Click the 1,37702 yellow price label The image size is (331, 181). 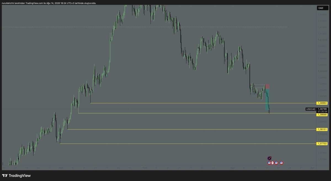pyautogui.click(x=322, y=144)
